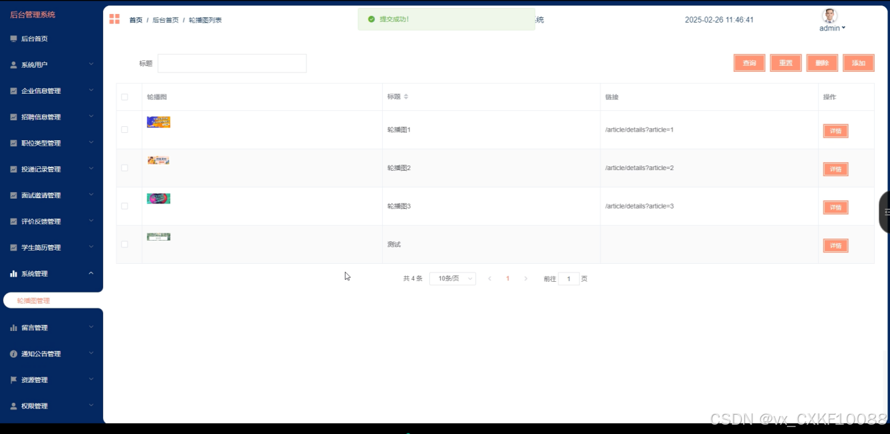Open the 10条/页 page size dropdown
This screenshot has height=434, width=890.
pyautogui.click(x=453, y=278)
